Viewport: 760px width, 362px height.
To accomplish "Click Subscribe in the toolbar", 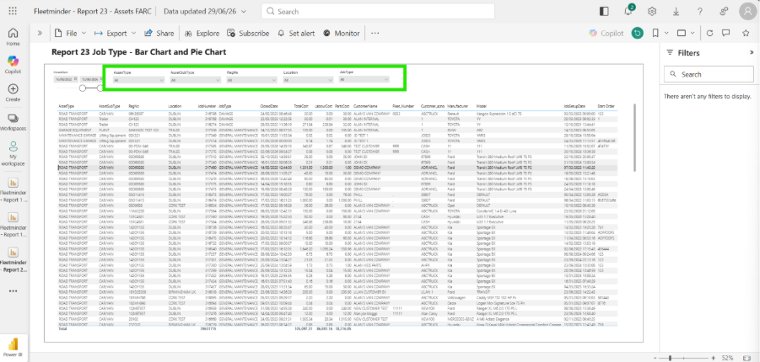I will [248, 34].
